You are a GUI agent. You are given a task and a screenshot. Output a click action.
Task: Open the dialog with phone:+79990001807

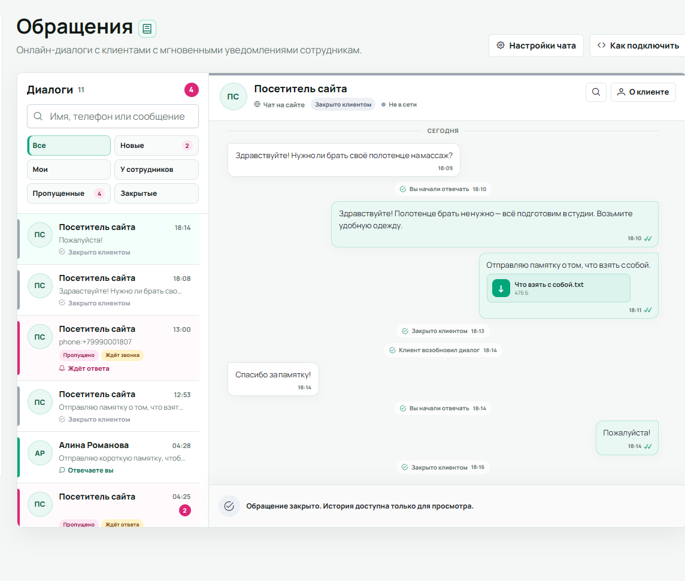[108, 348]
